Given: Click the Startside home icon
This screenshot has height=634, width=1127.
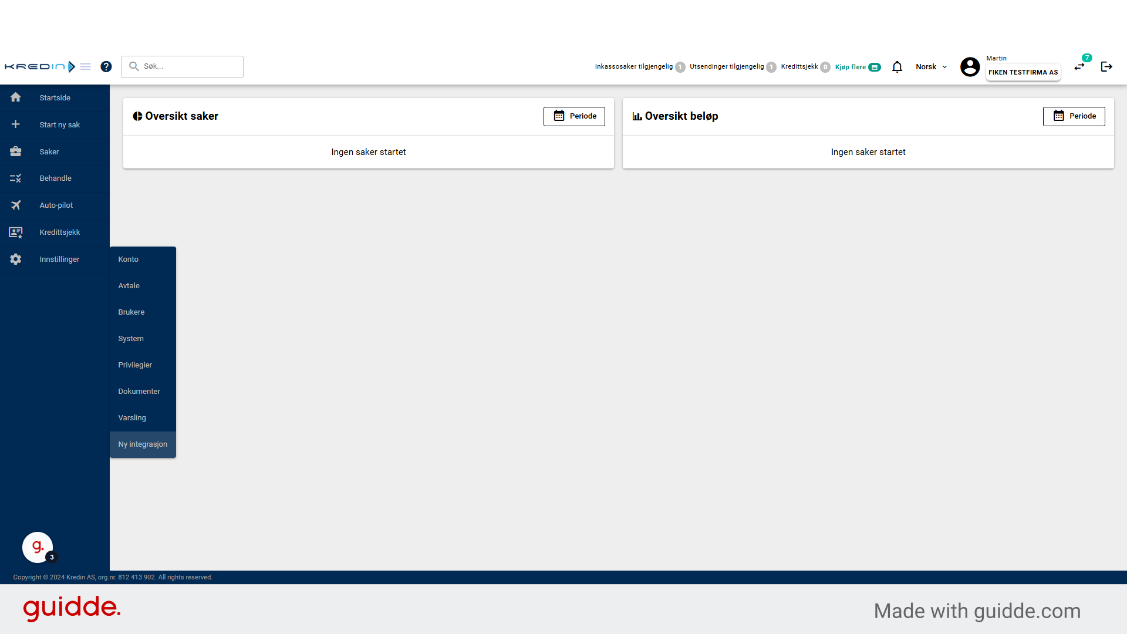Looking at the screenshot, I should [x=16, y=97].
